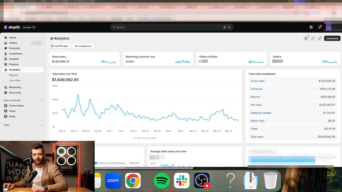
Task: Click the Total sales over time heading
Action: click(x=64, y=74)
